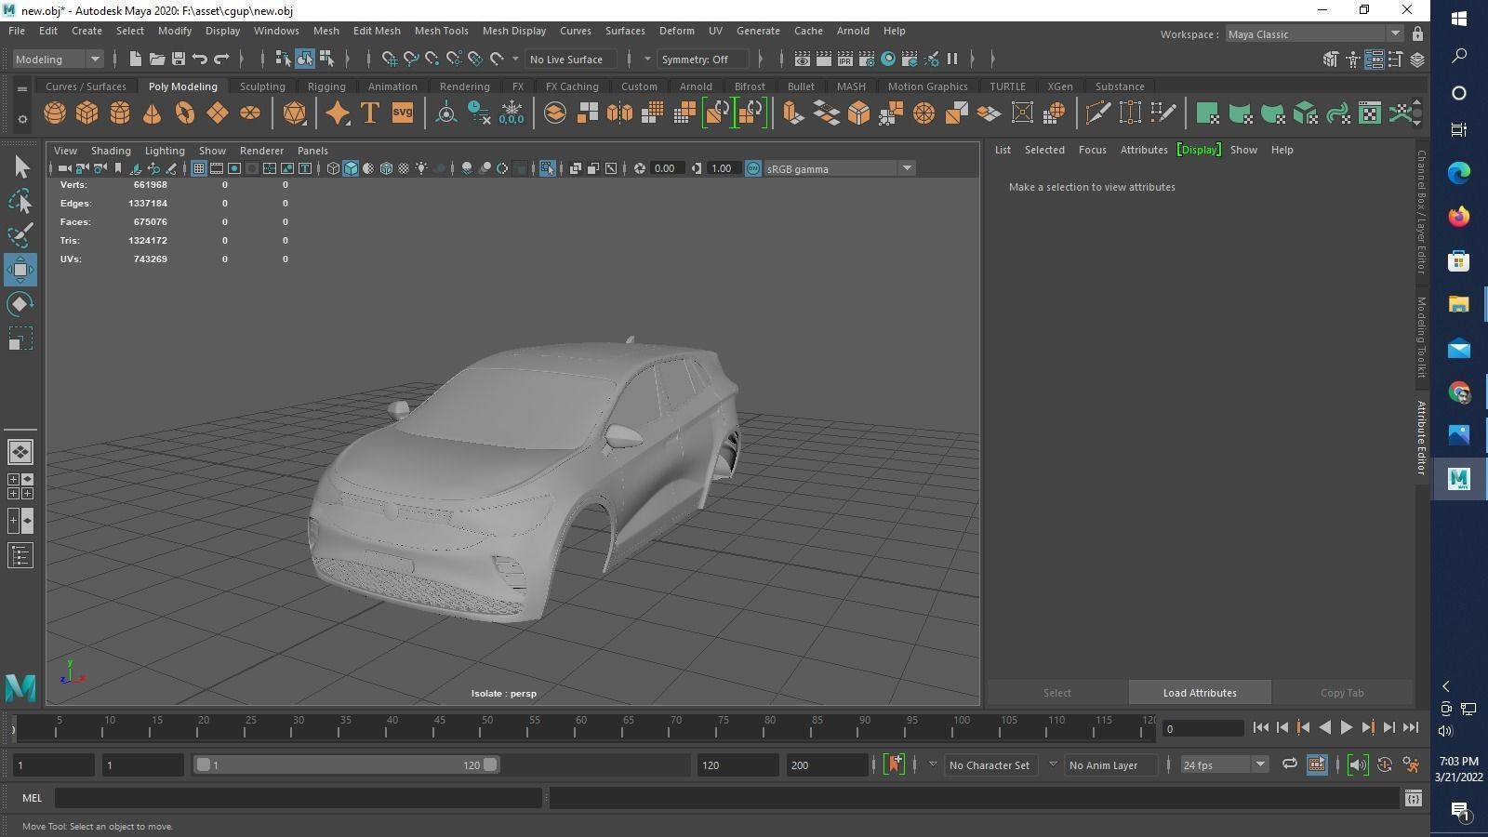Toggle color management ON button

point(753,168)
